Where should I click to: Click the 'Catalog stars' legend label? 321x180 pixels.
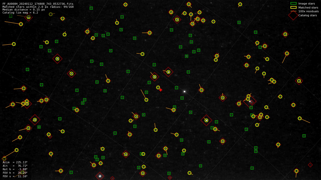click(307, 15)
